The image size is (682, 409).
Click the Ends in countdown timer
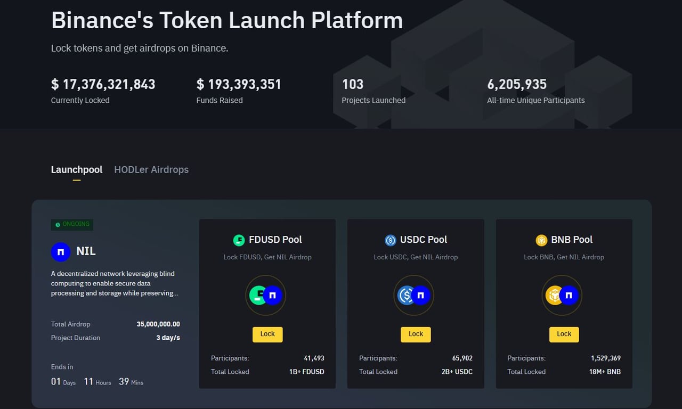coord(97,382)
